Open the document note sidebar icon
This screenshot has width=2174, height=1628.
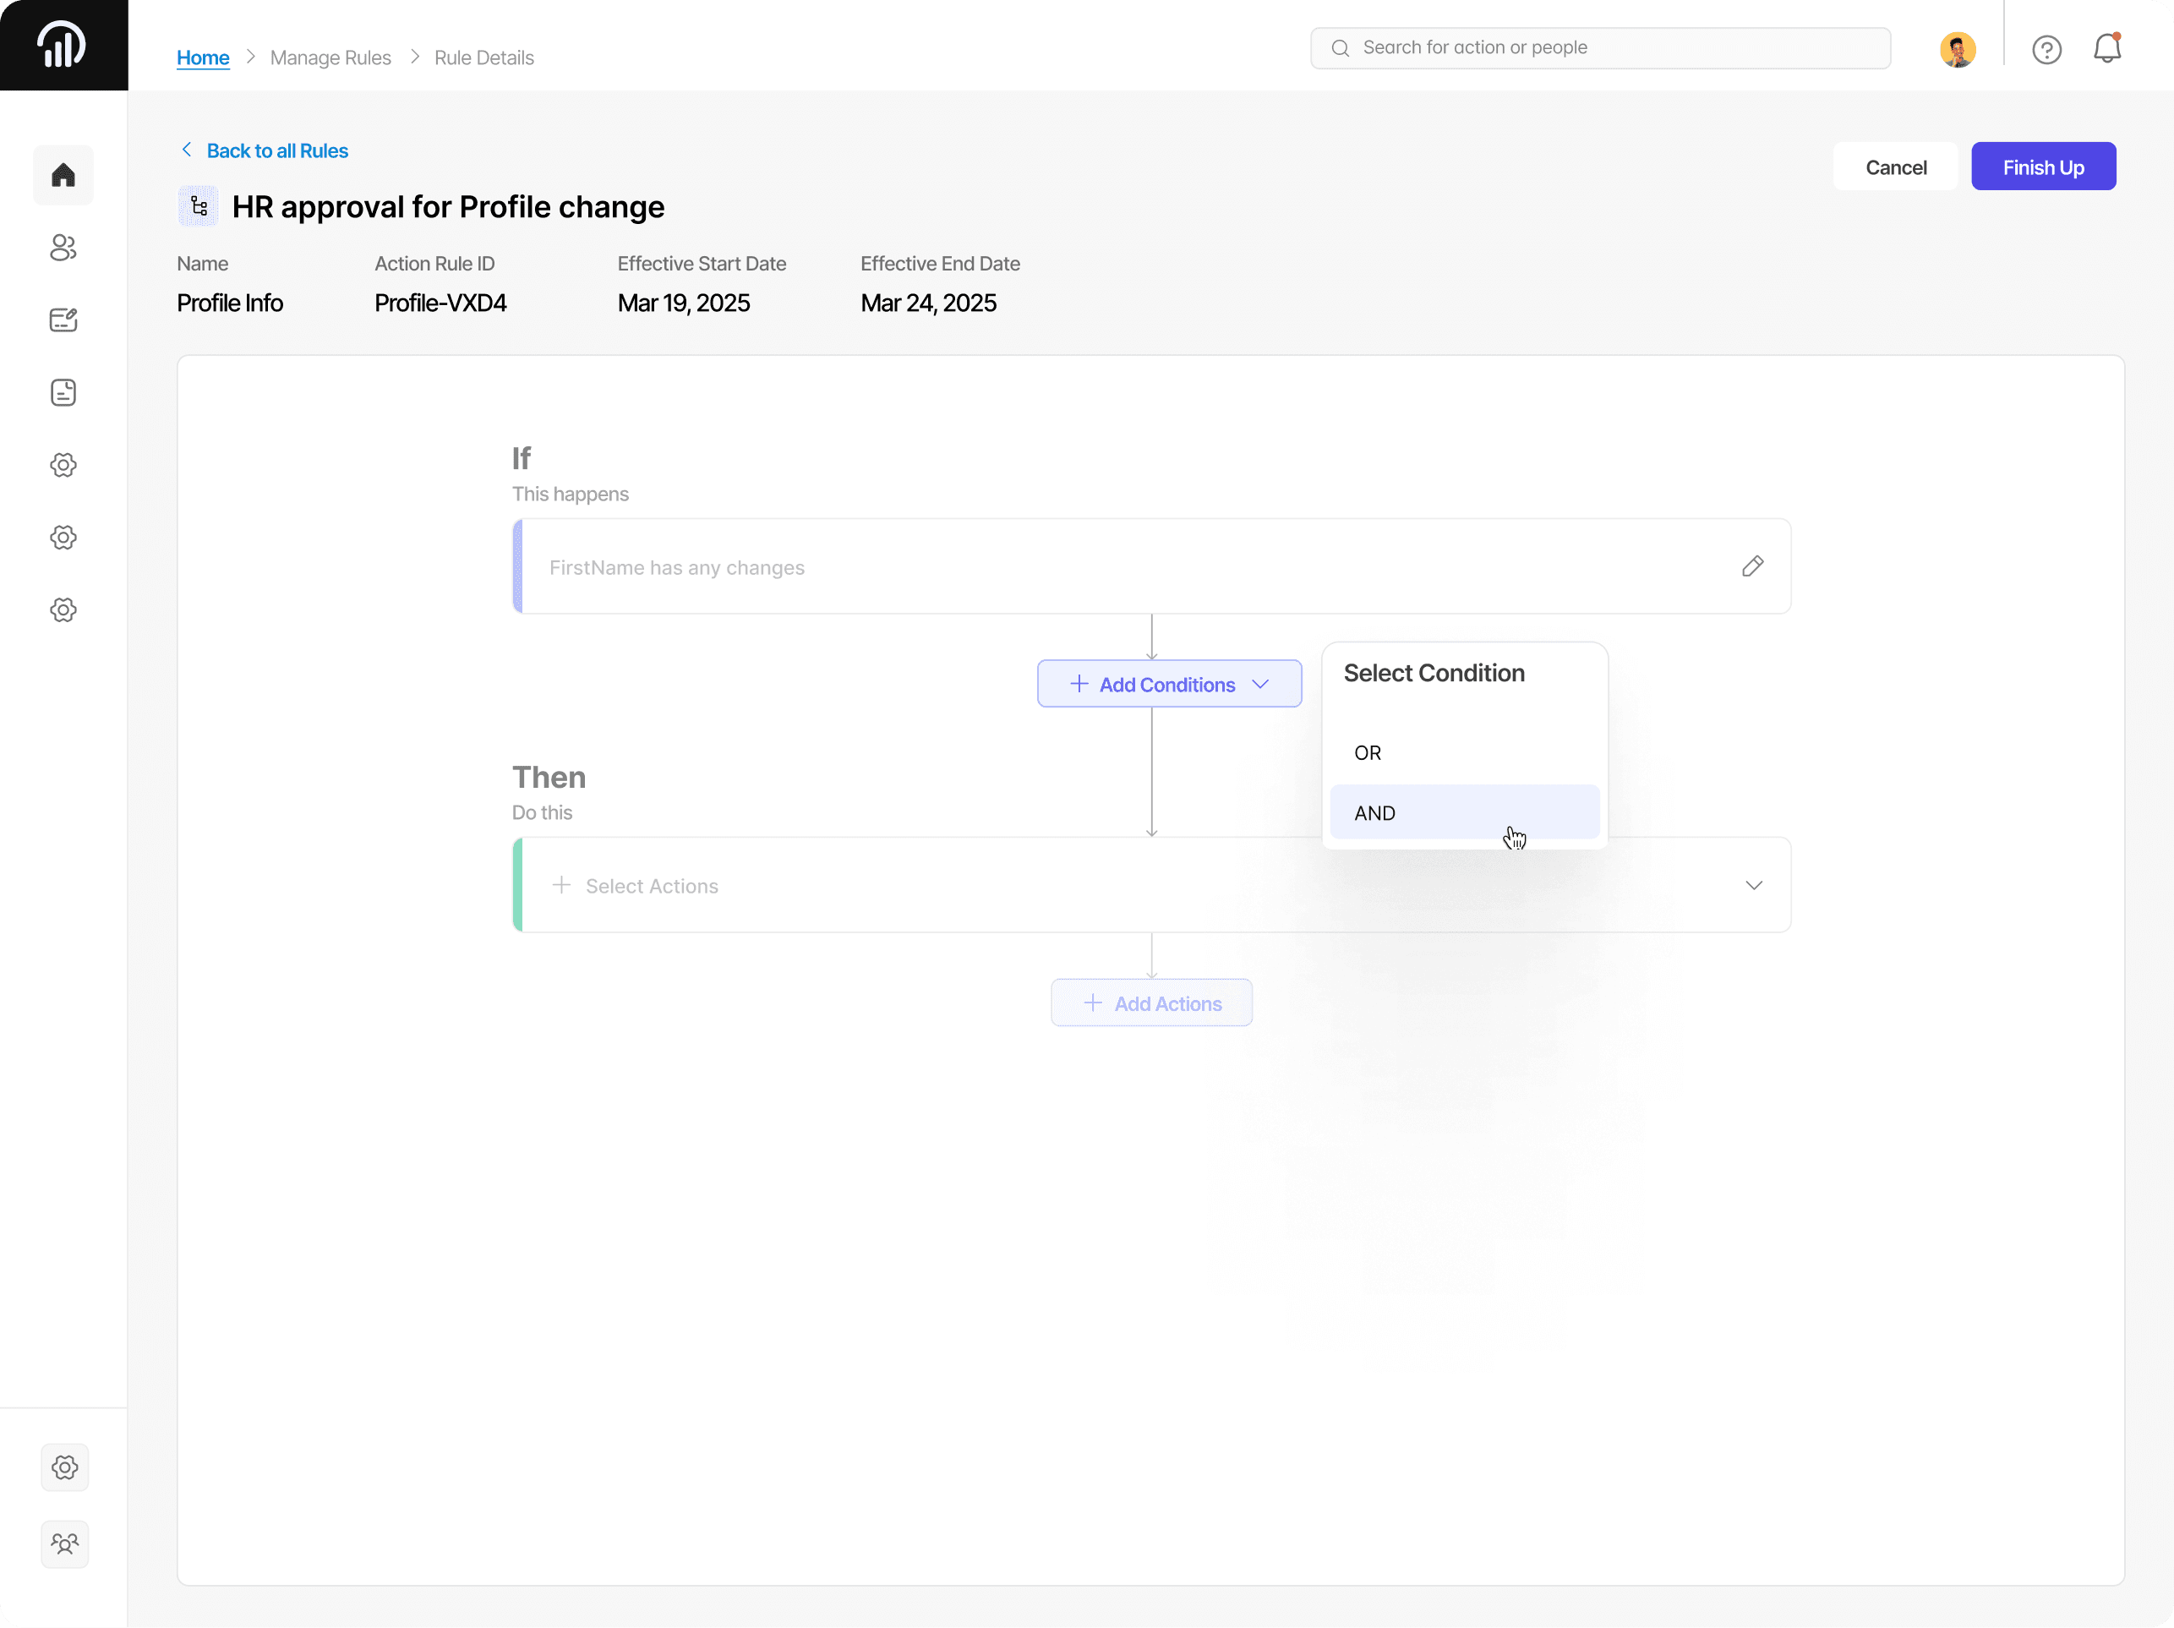(x=63, y=392)
